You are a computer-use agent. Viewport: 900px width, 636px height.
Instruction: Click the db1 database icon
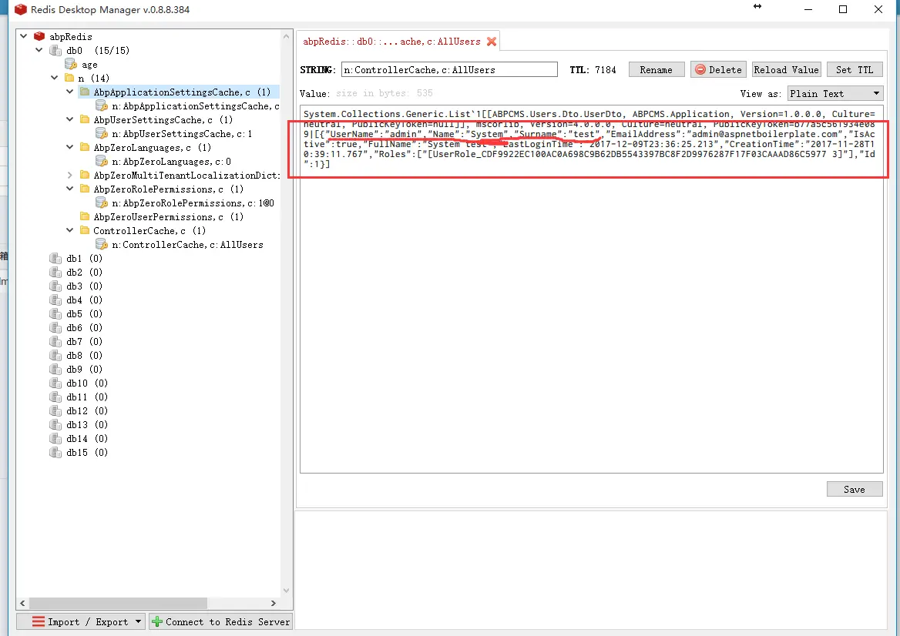pos(55,258)
